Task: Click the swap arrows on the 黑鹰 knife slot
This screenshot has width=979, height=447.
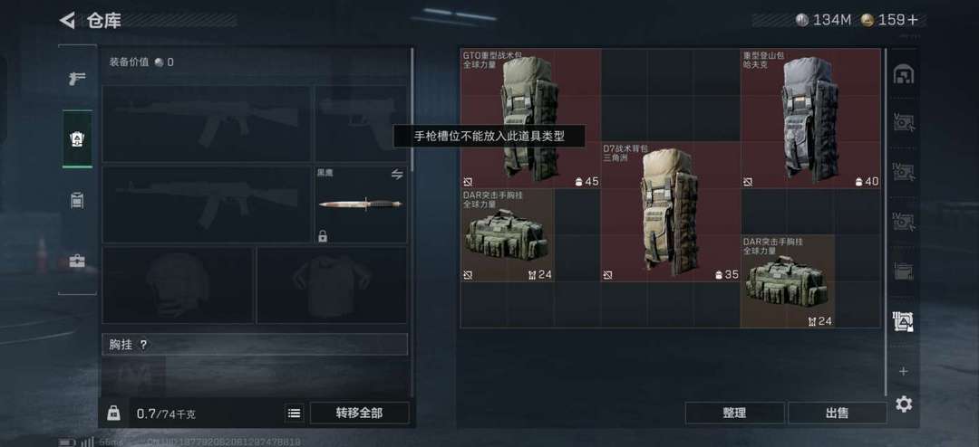Action: point(397,174)
